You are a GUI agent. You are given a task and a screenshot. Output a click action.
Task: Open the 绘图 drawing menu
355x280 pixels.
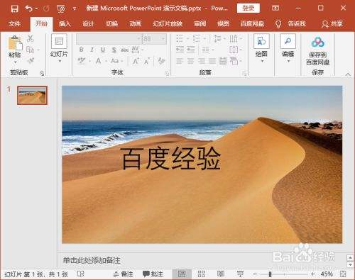click(x=261, y=48)
